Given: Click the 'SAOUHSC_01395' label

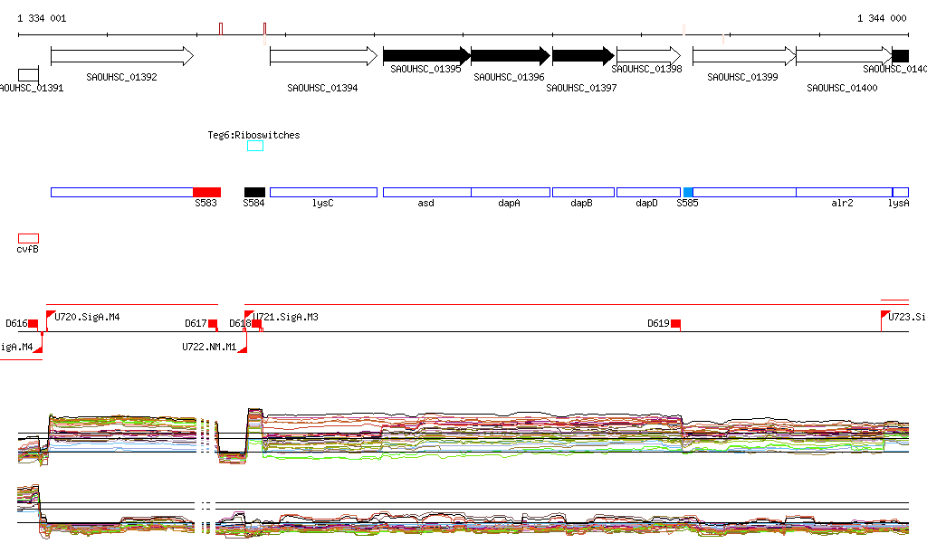Looking at the screenshot, I should [x=425, y=69].
